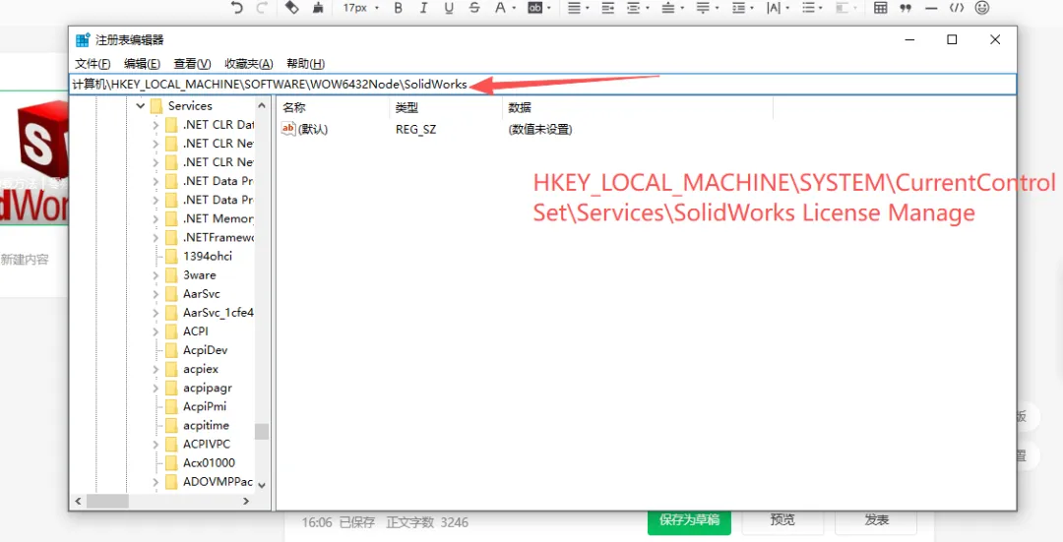Screen dimensions: 1063x542
Task: Select the AarSvc key
Action: pos(202,294)
